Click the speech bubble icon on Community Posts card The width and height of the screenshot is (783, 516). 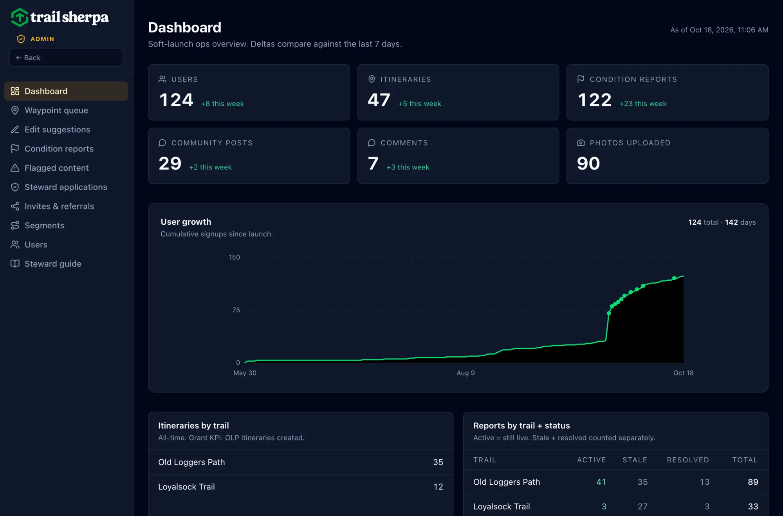tap(162, 143)
